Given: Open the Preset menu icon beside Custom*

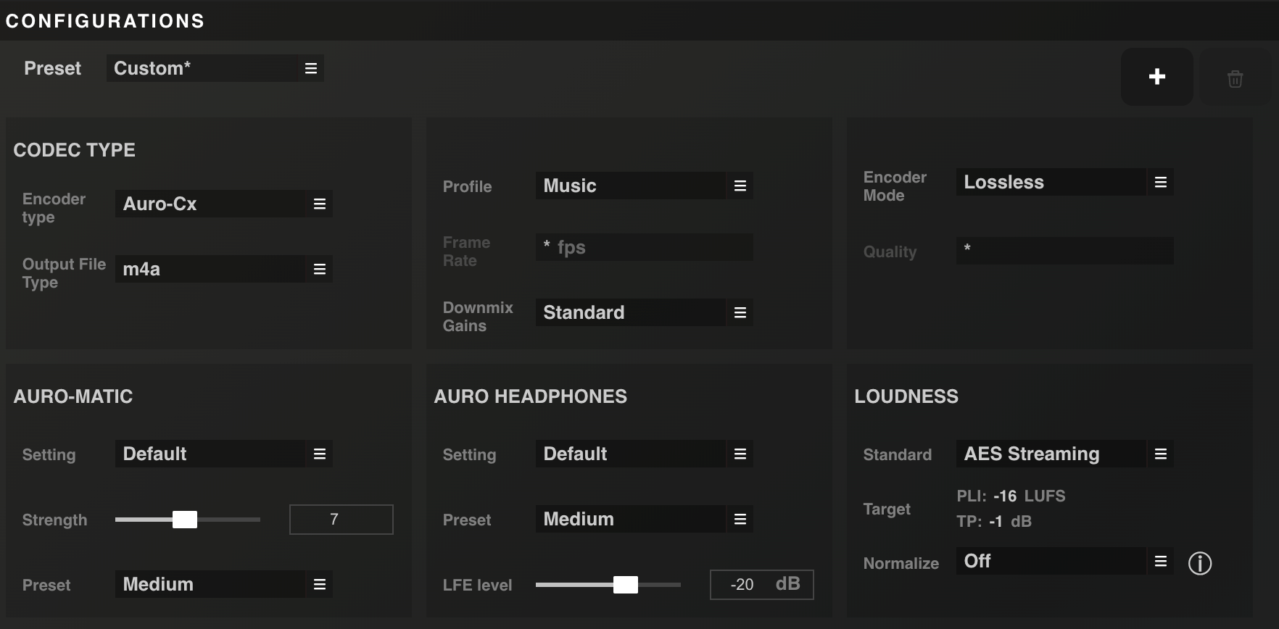Looking at the screenshot, I should [x=311, y=68].
